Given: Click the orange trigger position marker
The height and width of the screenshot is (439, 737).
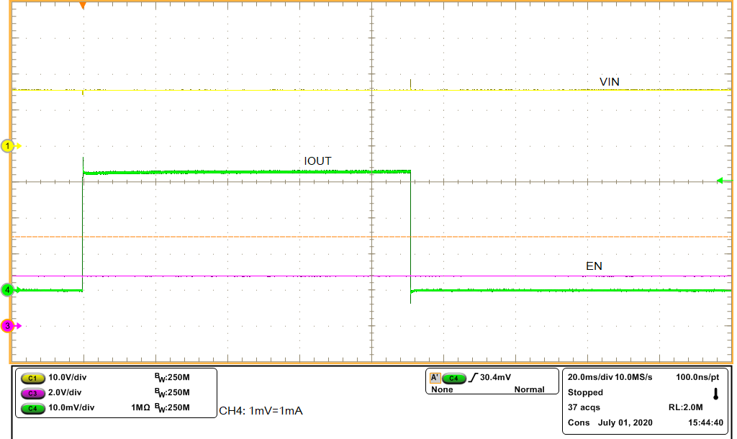Looking at the screenshot, I should [x=81, y=6].
